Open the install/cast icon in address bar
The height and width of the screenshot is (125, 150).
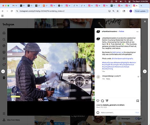point(109,11)
